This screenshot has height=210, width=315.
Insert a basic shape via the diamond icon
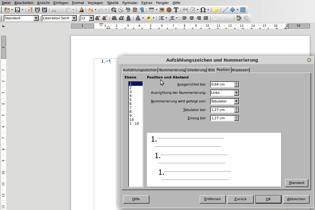pyautogui.click(x=232, y=10)
